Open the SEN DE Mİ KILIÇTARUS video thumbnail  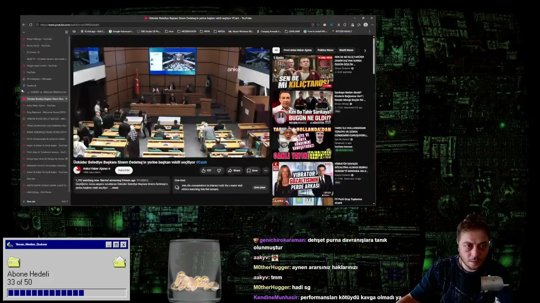point(302,72)
